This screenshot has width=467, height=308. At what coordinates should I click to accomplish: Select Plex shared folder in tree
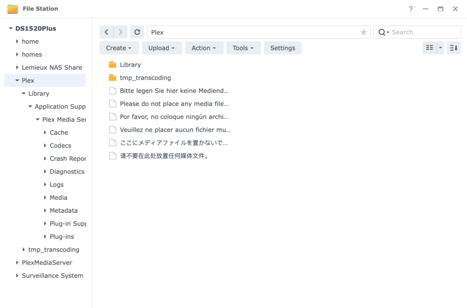click(28, 80)
